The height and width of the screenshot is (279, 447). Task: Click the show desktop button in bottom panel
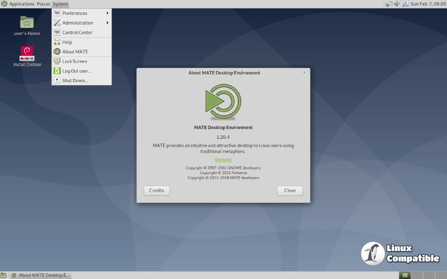tap(3, 275)
